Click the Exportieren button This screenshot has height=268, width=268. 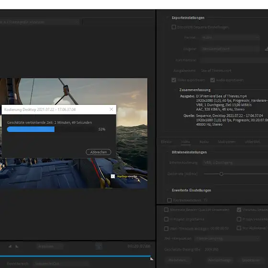point(251,260)
